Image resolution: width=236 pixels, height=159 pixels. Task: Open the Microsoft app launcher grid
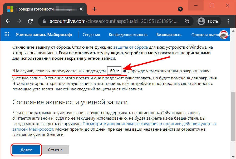(x=7, y=34)
